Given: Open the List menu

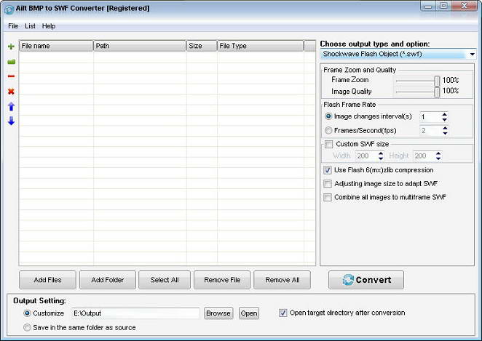Looking at the screenshot, I should coord(30,26).
